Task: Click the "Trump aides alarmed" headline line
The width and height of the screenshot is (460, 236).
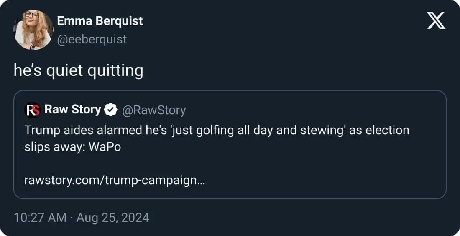Action: [217, 130]
